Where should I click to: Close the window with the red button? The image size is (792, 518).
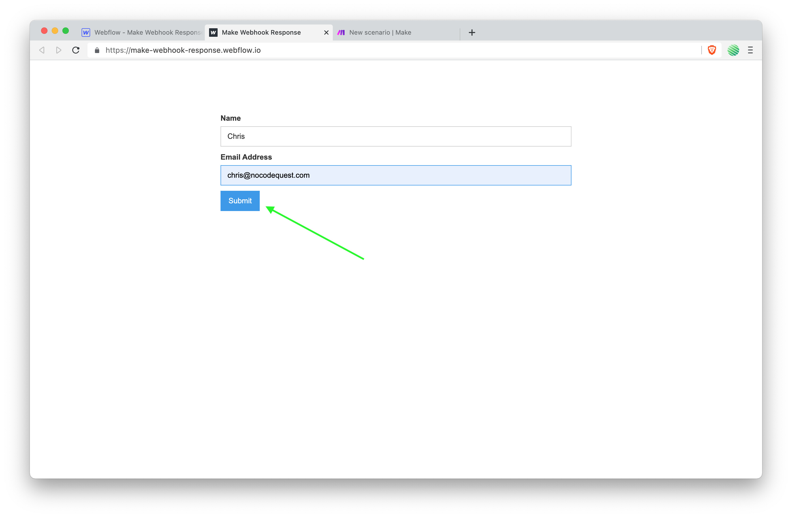44,31
